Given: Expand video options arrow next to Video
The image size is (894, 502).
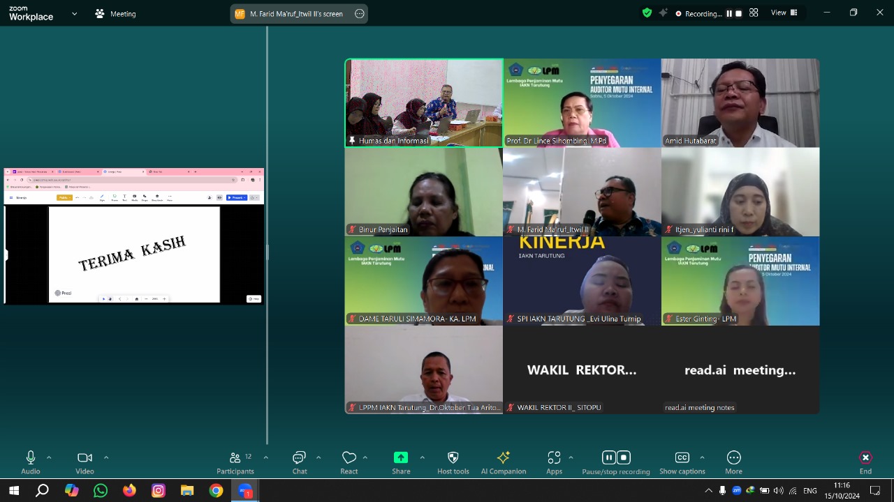Looking at the screenshot, I should [x=106, y=457].
